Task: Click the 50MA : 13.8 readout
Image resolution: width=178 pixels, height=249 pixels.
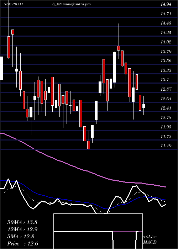Action: point(22,222)
